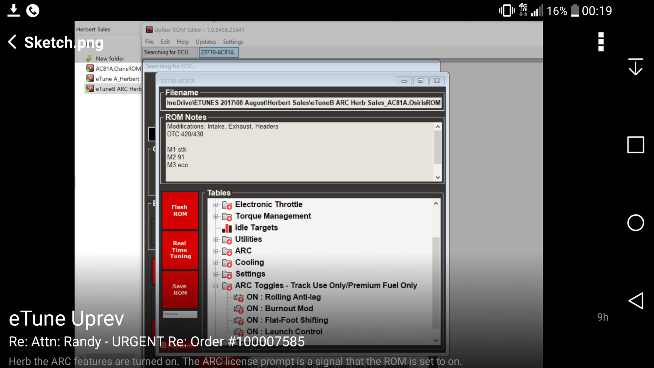Switch to the 23710-AC81A tab

(218, 52)
